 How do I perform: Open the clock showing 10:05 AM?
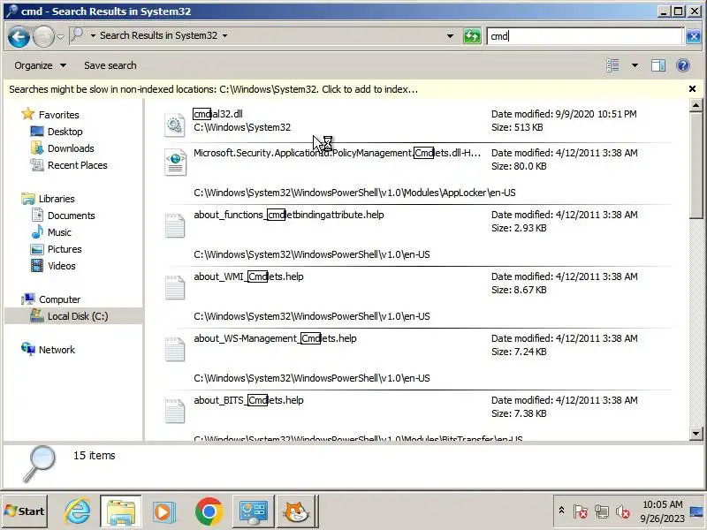pos(662,511)
